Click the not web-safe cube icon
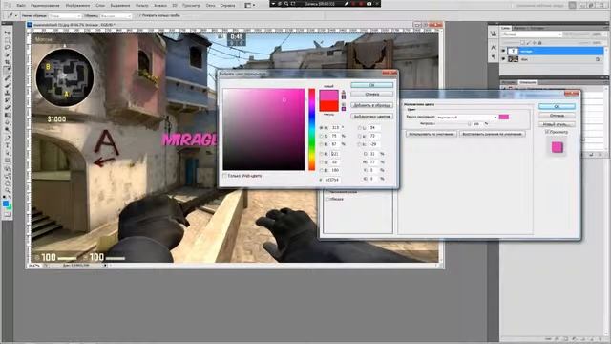This screenshot has width=611, height=344. (344, 105)
